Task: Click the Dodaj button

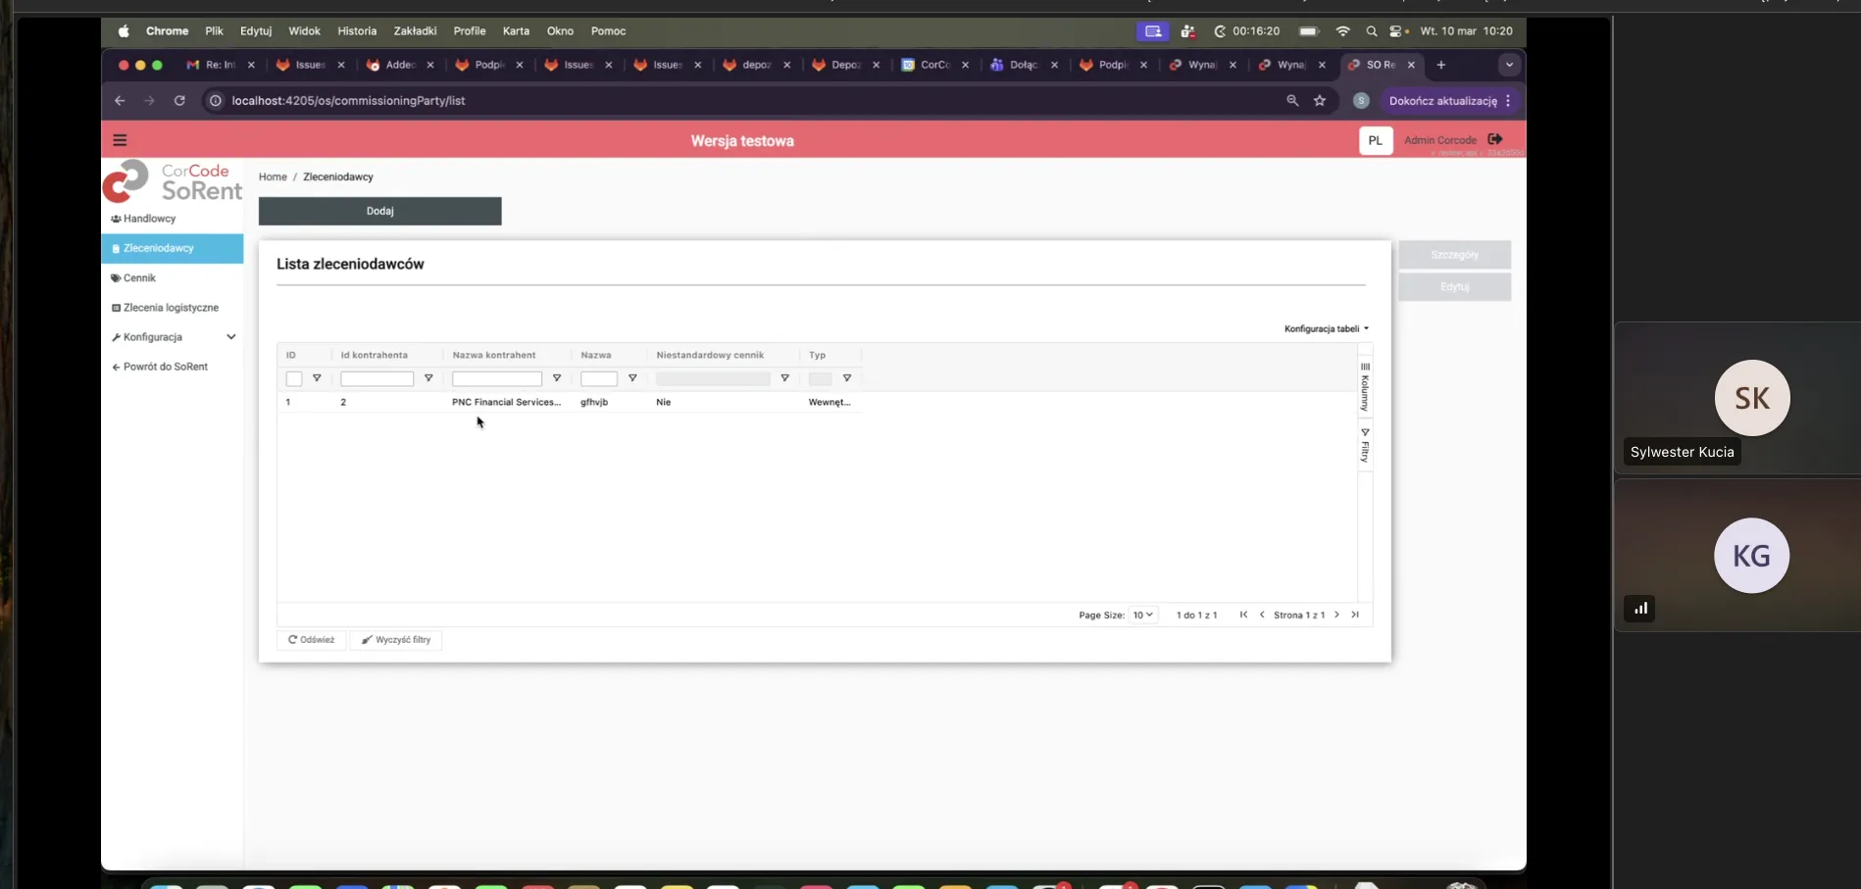Action: [x=379, y=211]
